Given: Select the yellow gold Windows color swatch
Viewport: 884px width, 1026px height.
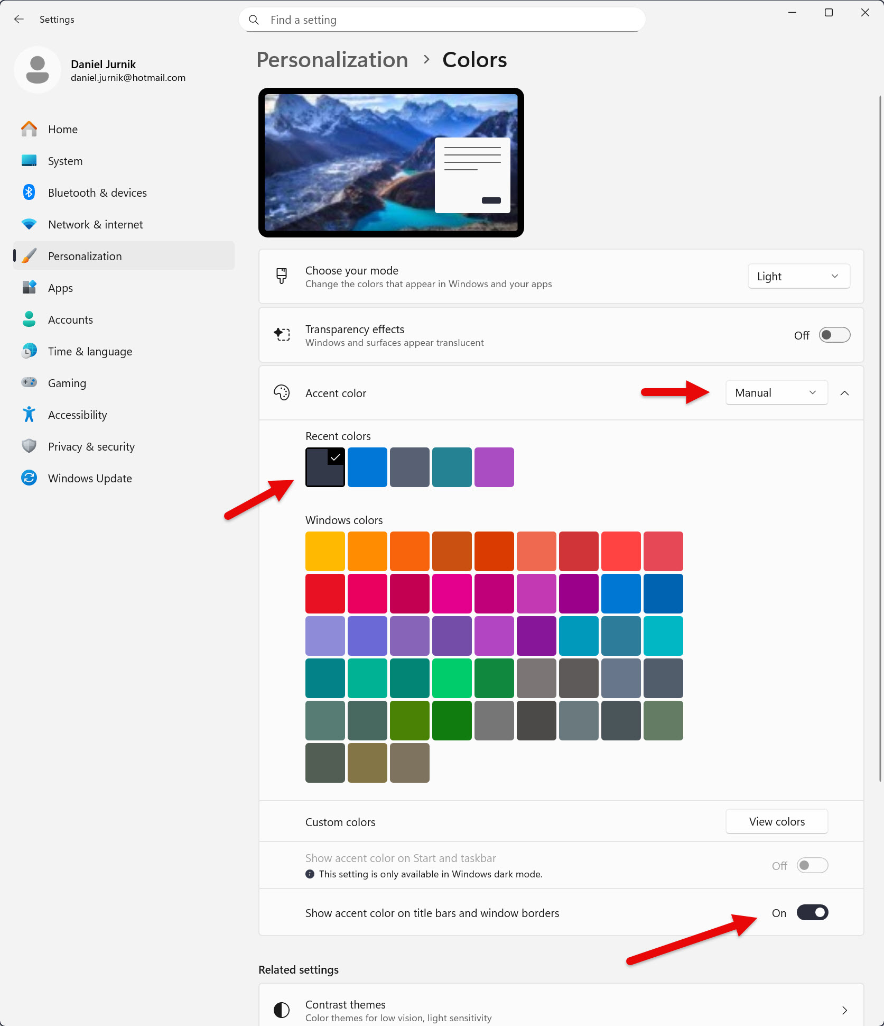Looking at the screenshot, I should (x=325, y=551).
